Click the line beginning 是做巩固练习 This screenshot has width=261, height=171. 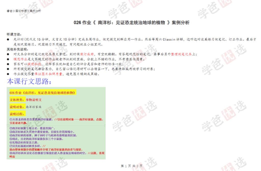tap(59, 44)
